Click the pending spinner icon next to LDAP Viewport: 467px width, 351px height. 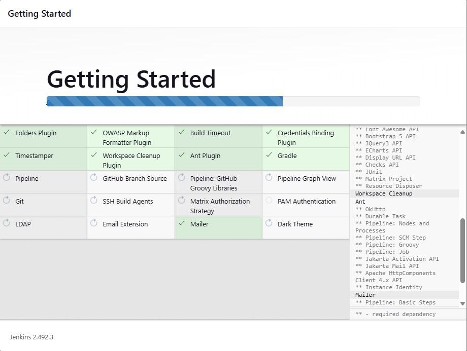point(7,223)
